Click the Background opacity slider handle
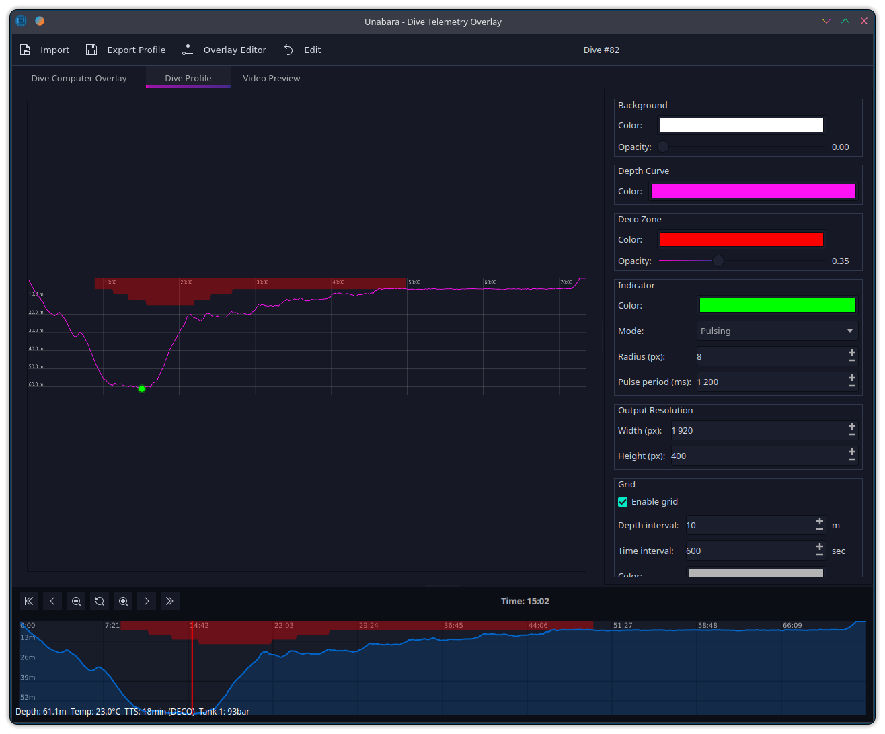885x734 pixels. (663, 147)
